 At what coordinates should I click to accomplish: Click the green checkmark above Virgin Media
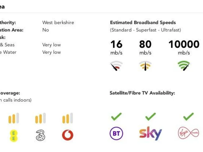(188, 116)
